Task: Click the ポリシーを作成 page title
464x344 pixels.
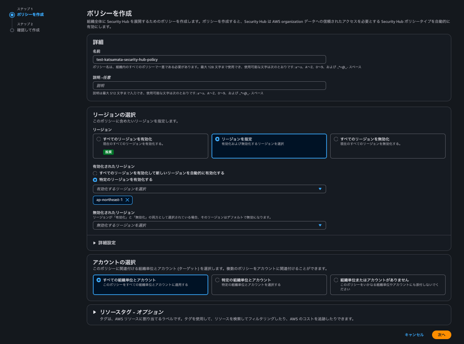Action: coord(109,13)
